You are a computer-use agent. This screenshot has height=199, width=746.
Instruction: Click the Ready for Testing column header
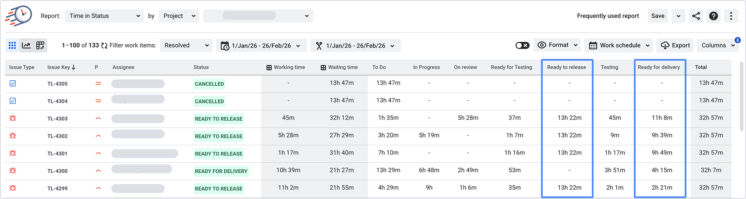pyautogui.click(x=511, y=67)
